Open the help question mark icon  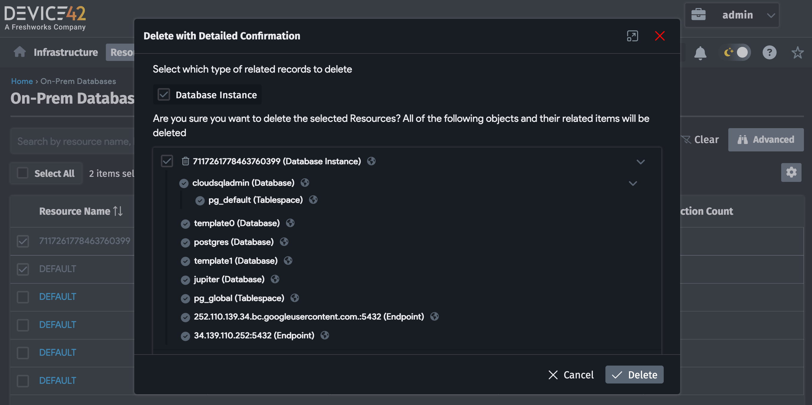769,53
